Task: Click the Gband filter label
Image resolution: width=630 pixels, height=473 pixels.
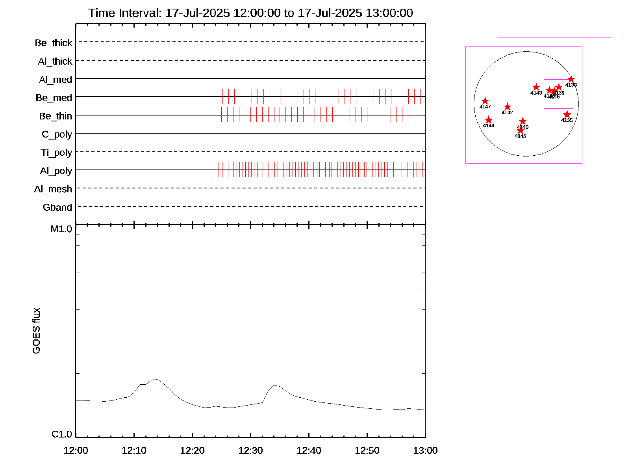Action: [x=57, y=208]
